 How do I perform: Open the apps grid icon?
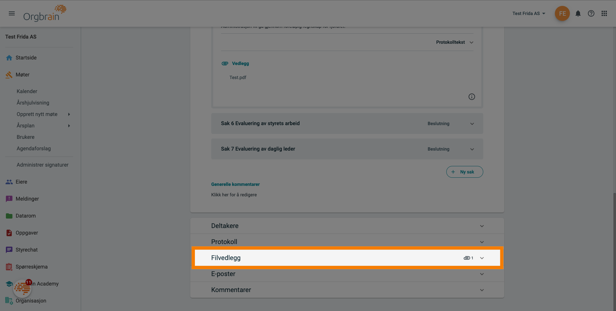coord(604,13)
